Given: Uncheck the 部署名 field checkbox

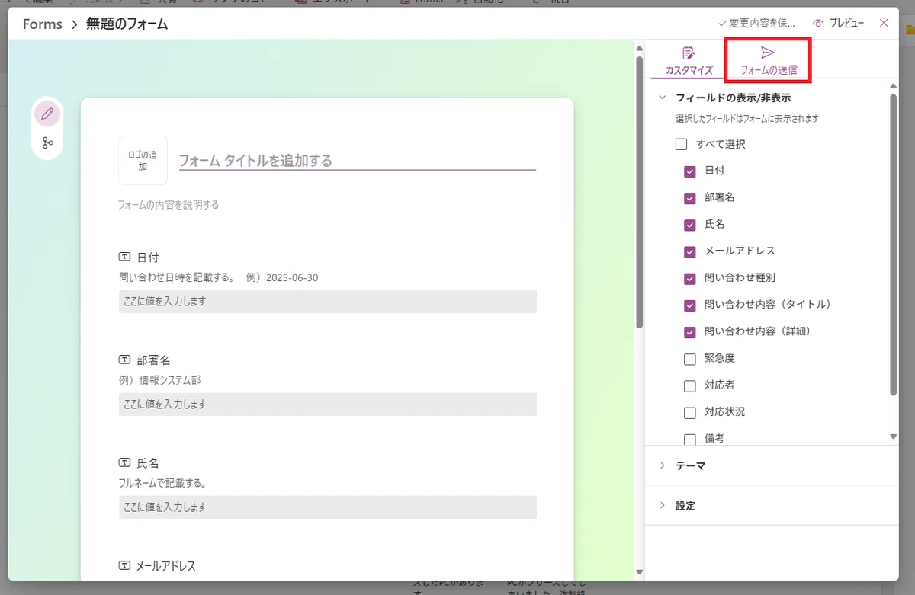Looking at the screenshot, I should pos(690,198).
